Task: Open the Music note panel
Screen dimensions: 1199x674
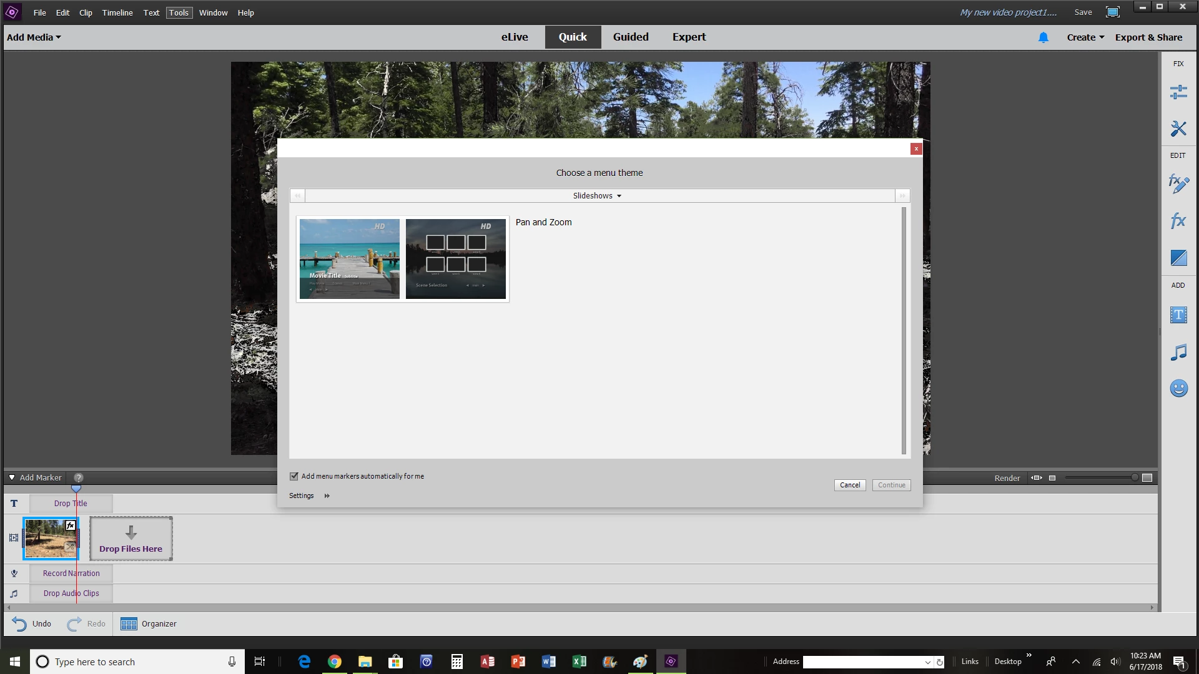Action: 1178,352
